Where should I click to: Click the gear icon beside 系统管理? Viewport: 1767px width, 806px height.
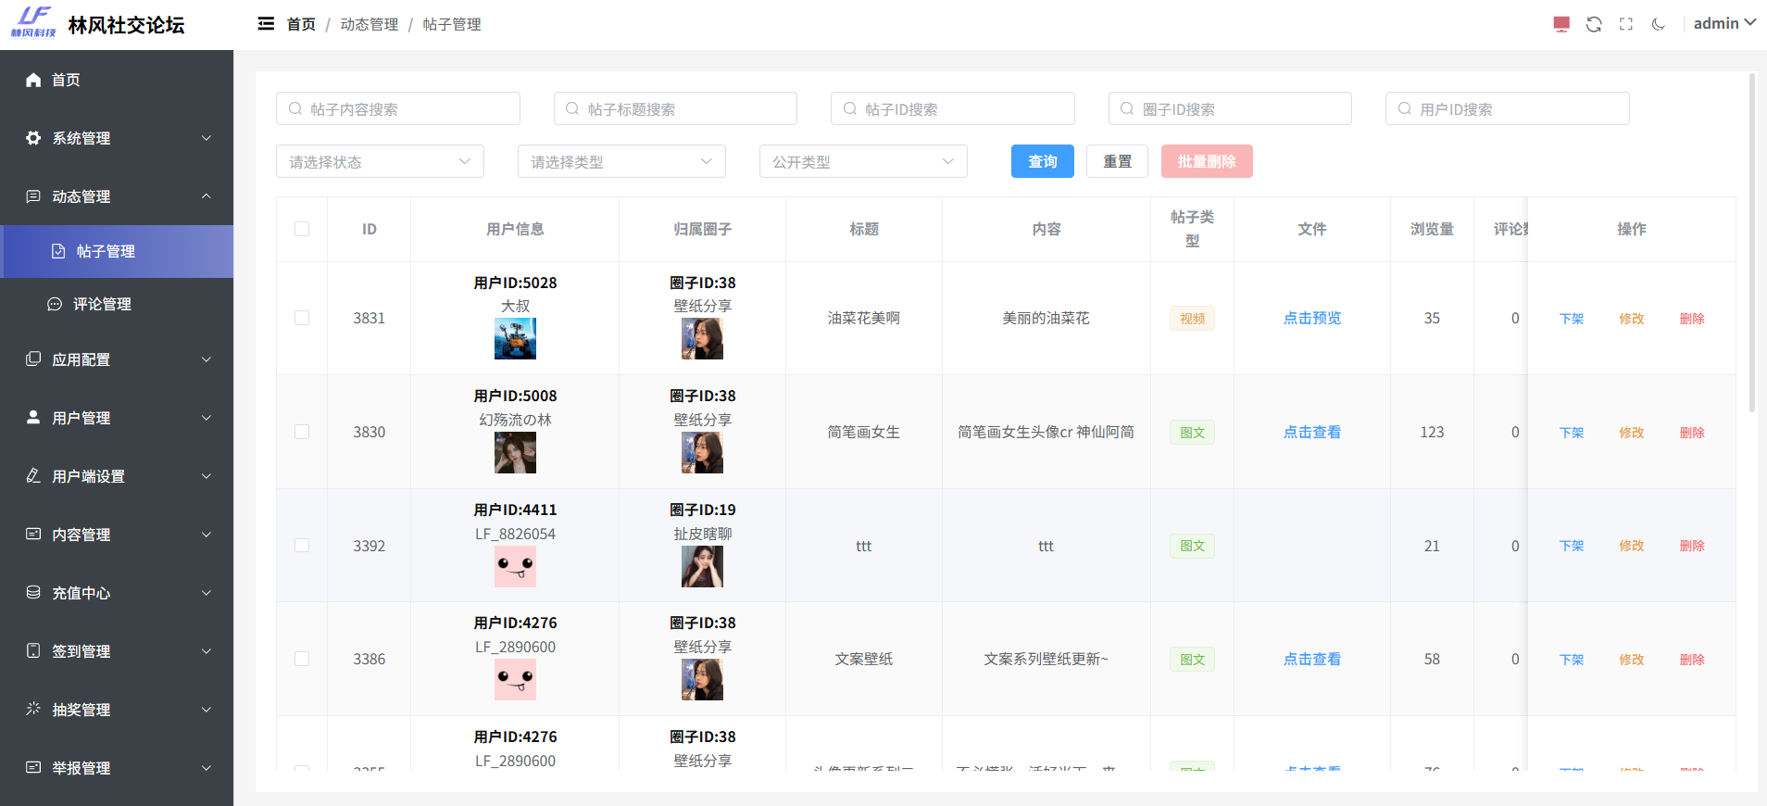pos(33,138)
